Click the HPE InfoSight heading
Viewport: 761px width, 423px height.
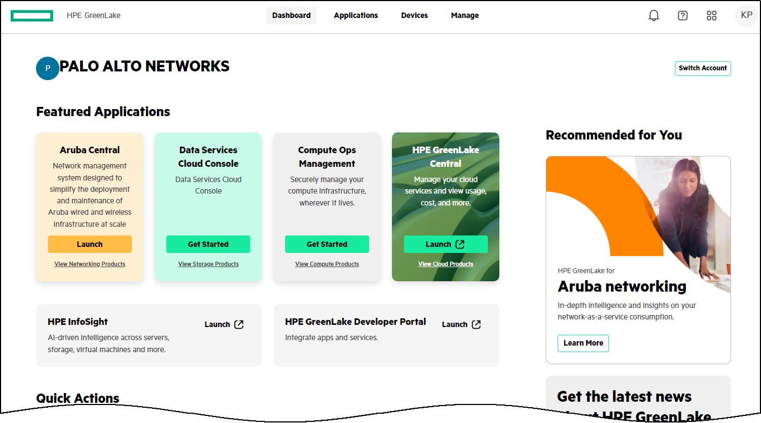click(x=78, y=322)
